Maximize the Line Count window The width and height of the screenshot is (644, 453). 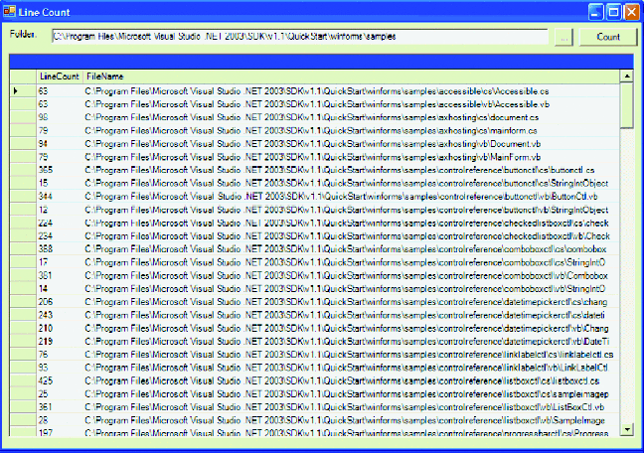pyautogui.click(x=611, y=11)
